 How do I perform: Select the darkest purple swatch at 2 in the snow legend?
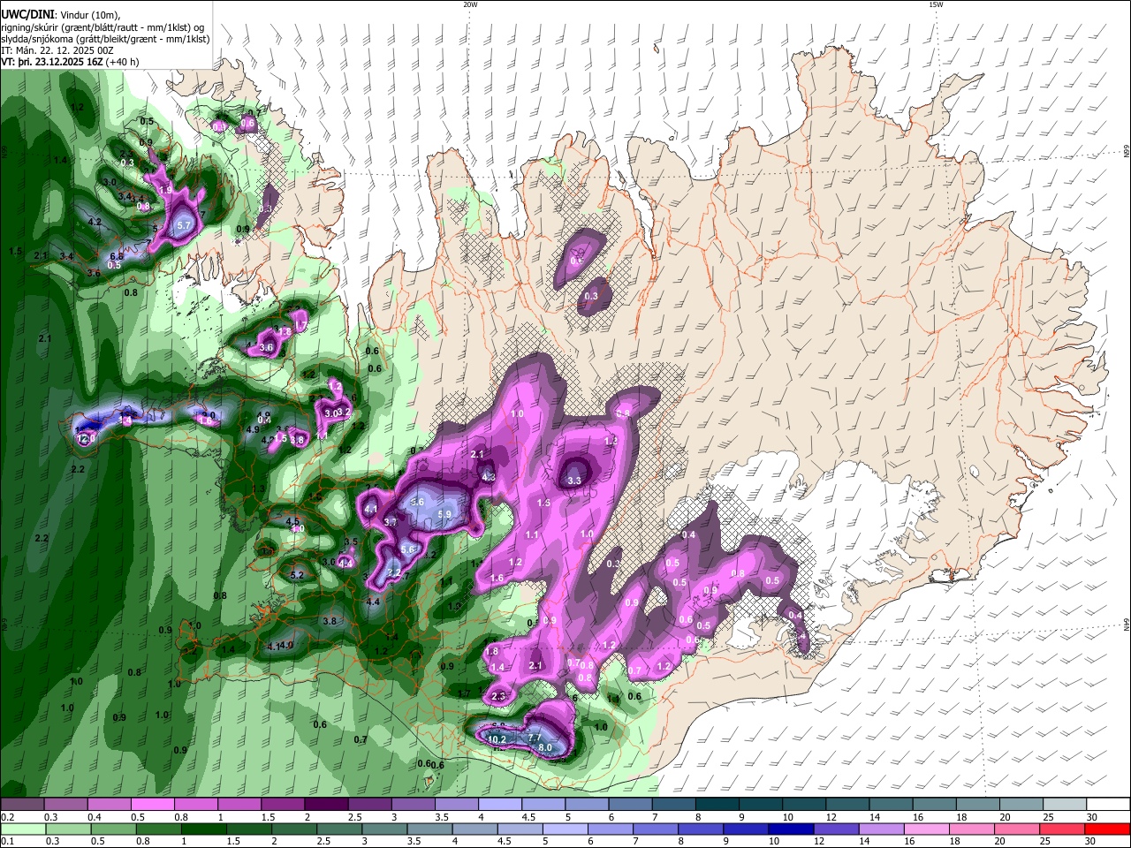coord(325,805)
